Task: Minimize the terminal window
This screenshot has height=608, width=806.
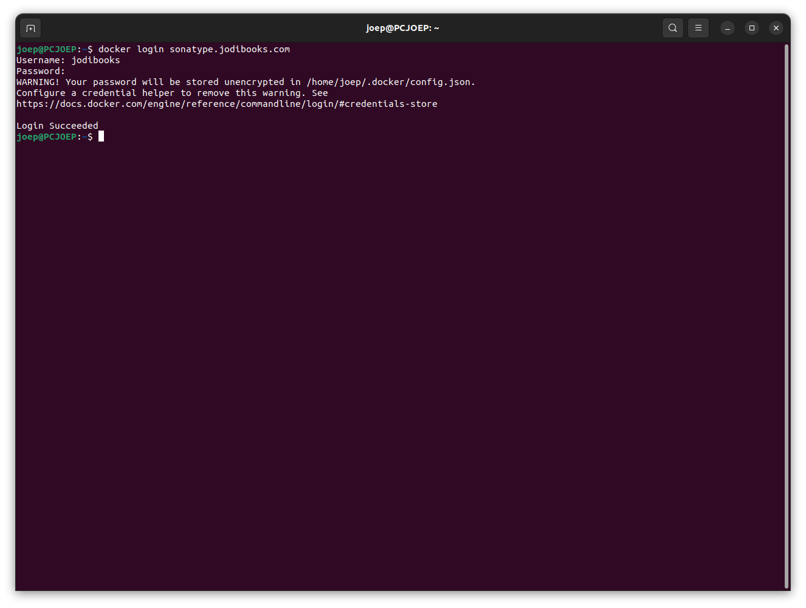Action: point(727,28)
